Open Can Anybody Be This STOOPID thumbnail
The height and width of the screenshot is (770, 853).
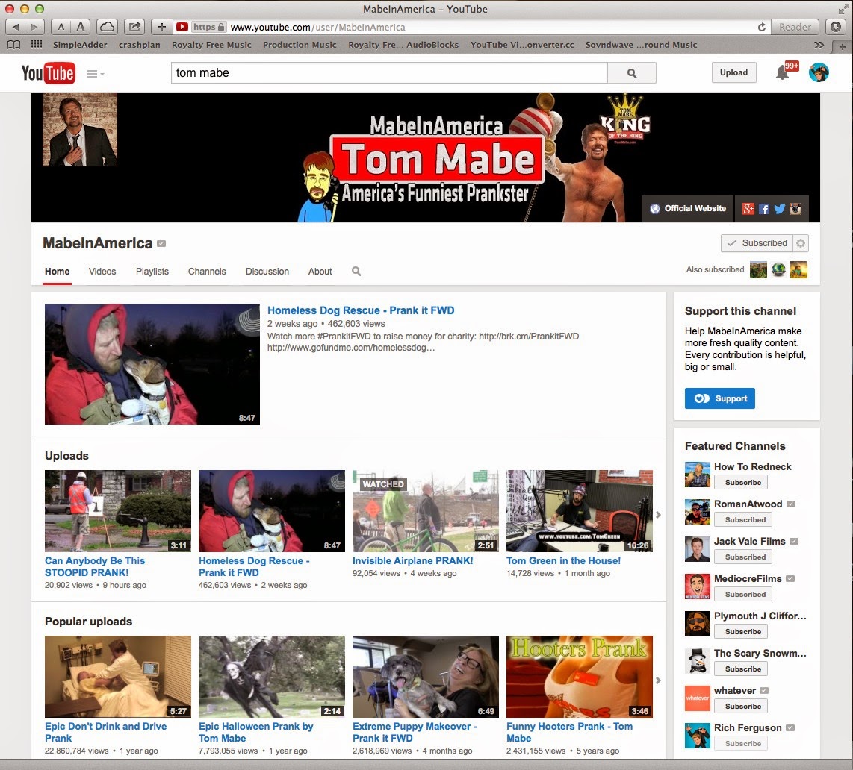point(118,511)
